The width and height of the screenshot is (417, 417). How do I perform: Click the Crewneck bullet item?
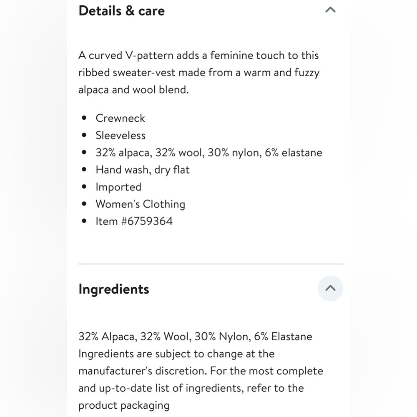(120, 118)
